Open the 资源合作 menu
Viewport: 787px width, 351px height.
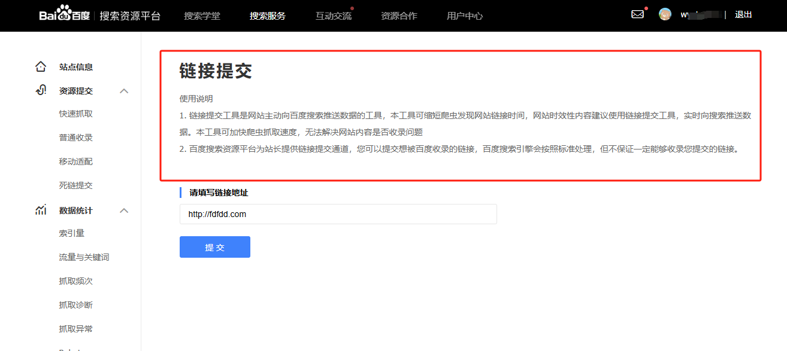(399, 16)
